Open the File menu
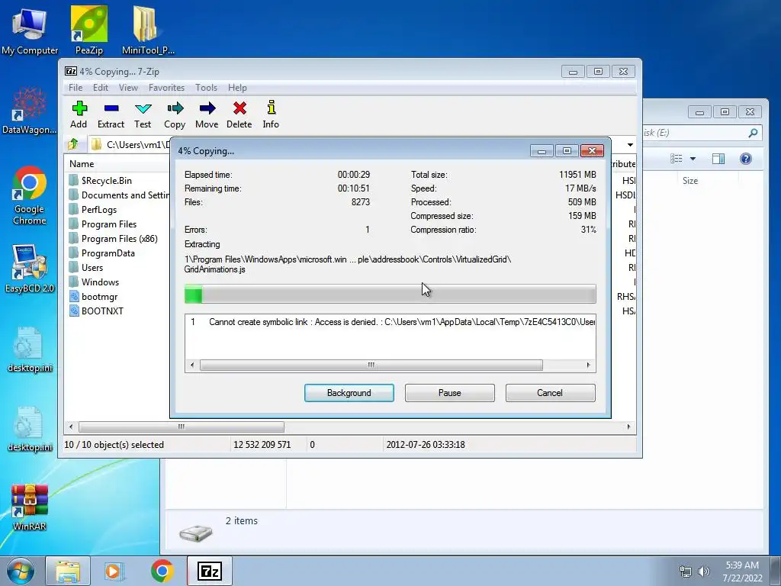The image size is (781, 586). 76,88
